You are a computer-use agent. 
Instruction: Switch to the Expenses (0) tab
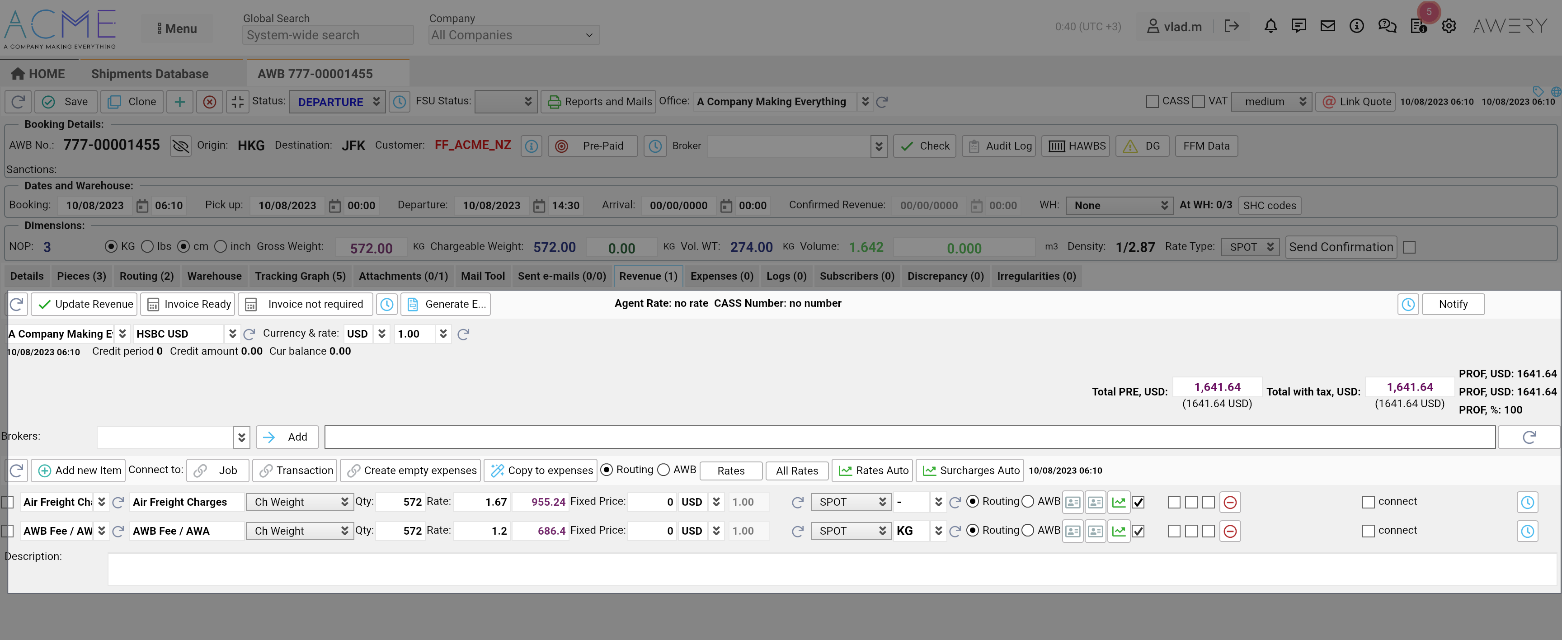coord(721,276)
